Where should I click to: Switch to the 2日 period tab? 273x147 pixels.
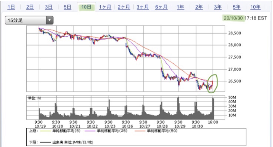click(30, 7)
